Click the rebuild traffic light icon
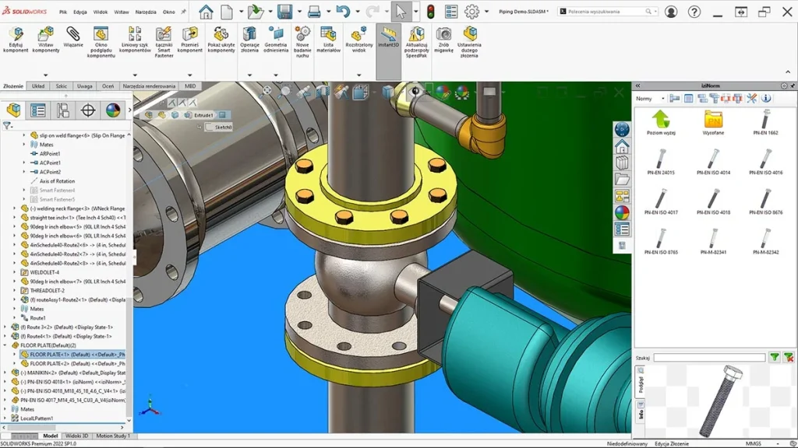Viewport: 798px width, 448px height. 430,11
